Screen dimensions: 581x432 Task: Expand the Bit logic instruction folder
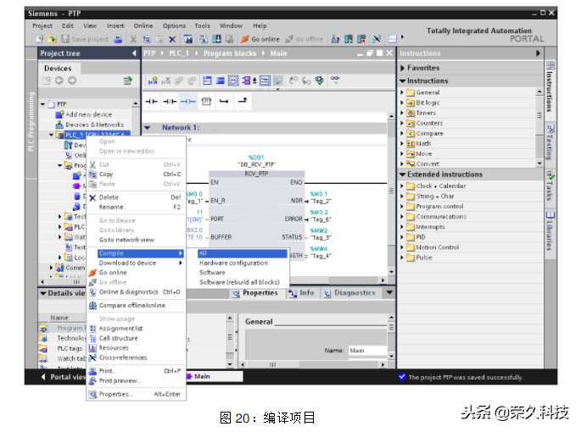(402, 102)
